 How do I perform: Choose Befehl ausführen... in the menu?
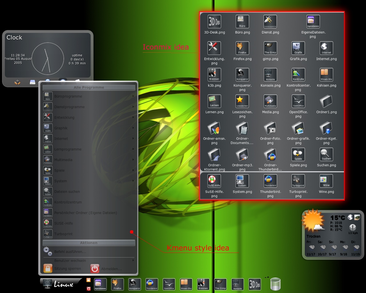89,252
